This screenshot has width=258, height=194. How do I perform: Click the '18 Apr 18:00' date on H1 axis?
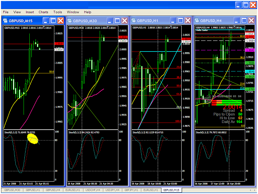point(154,184)
